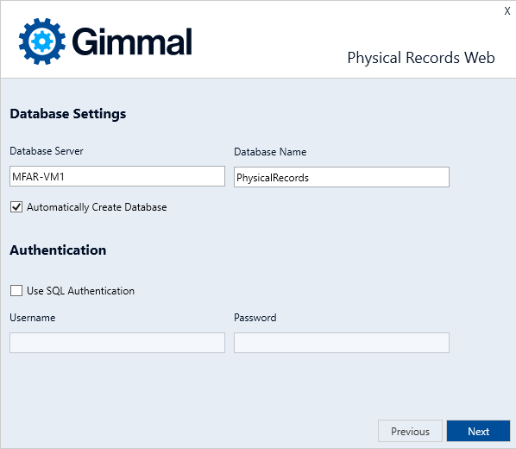Focus the Password input field
516x449 pixels.
point(342,343)
